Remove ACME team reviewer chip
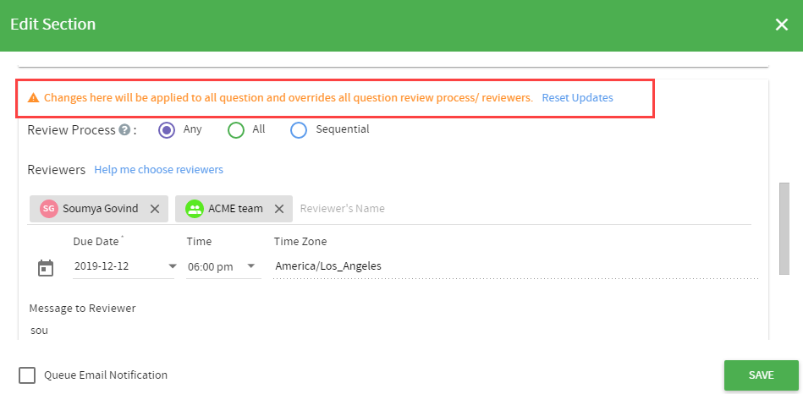The image size is (803, 394). [x=279, y=209]
